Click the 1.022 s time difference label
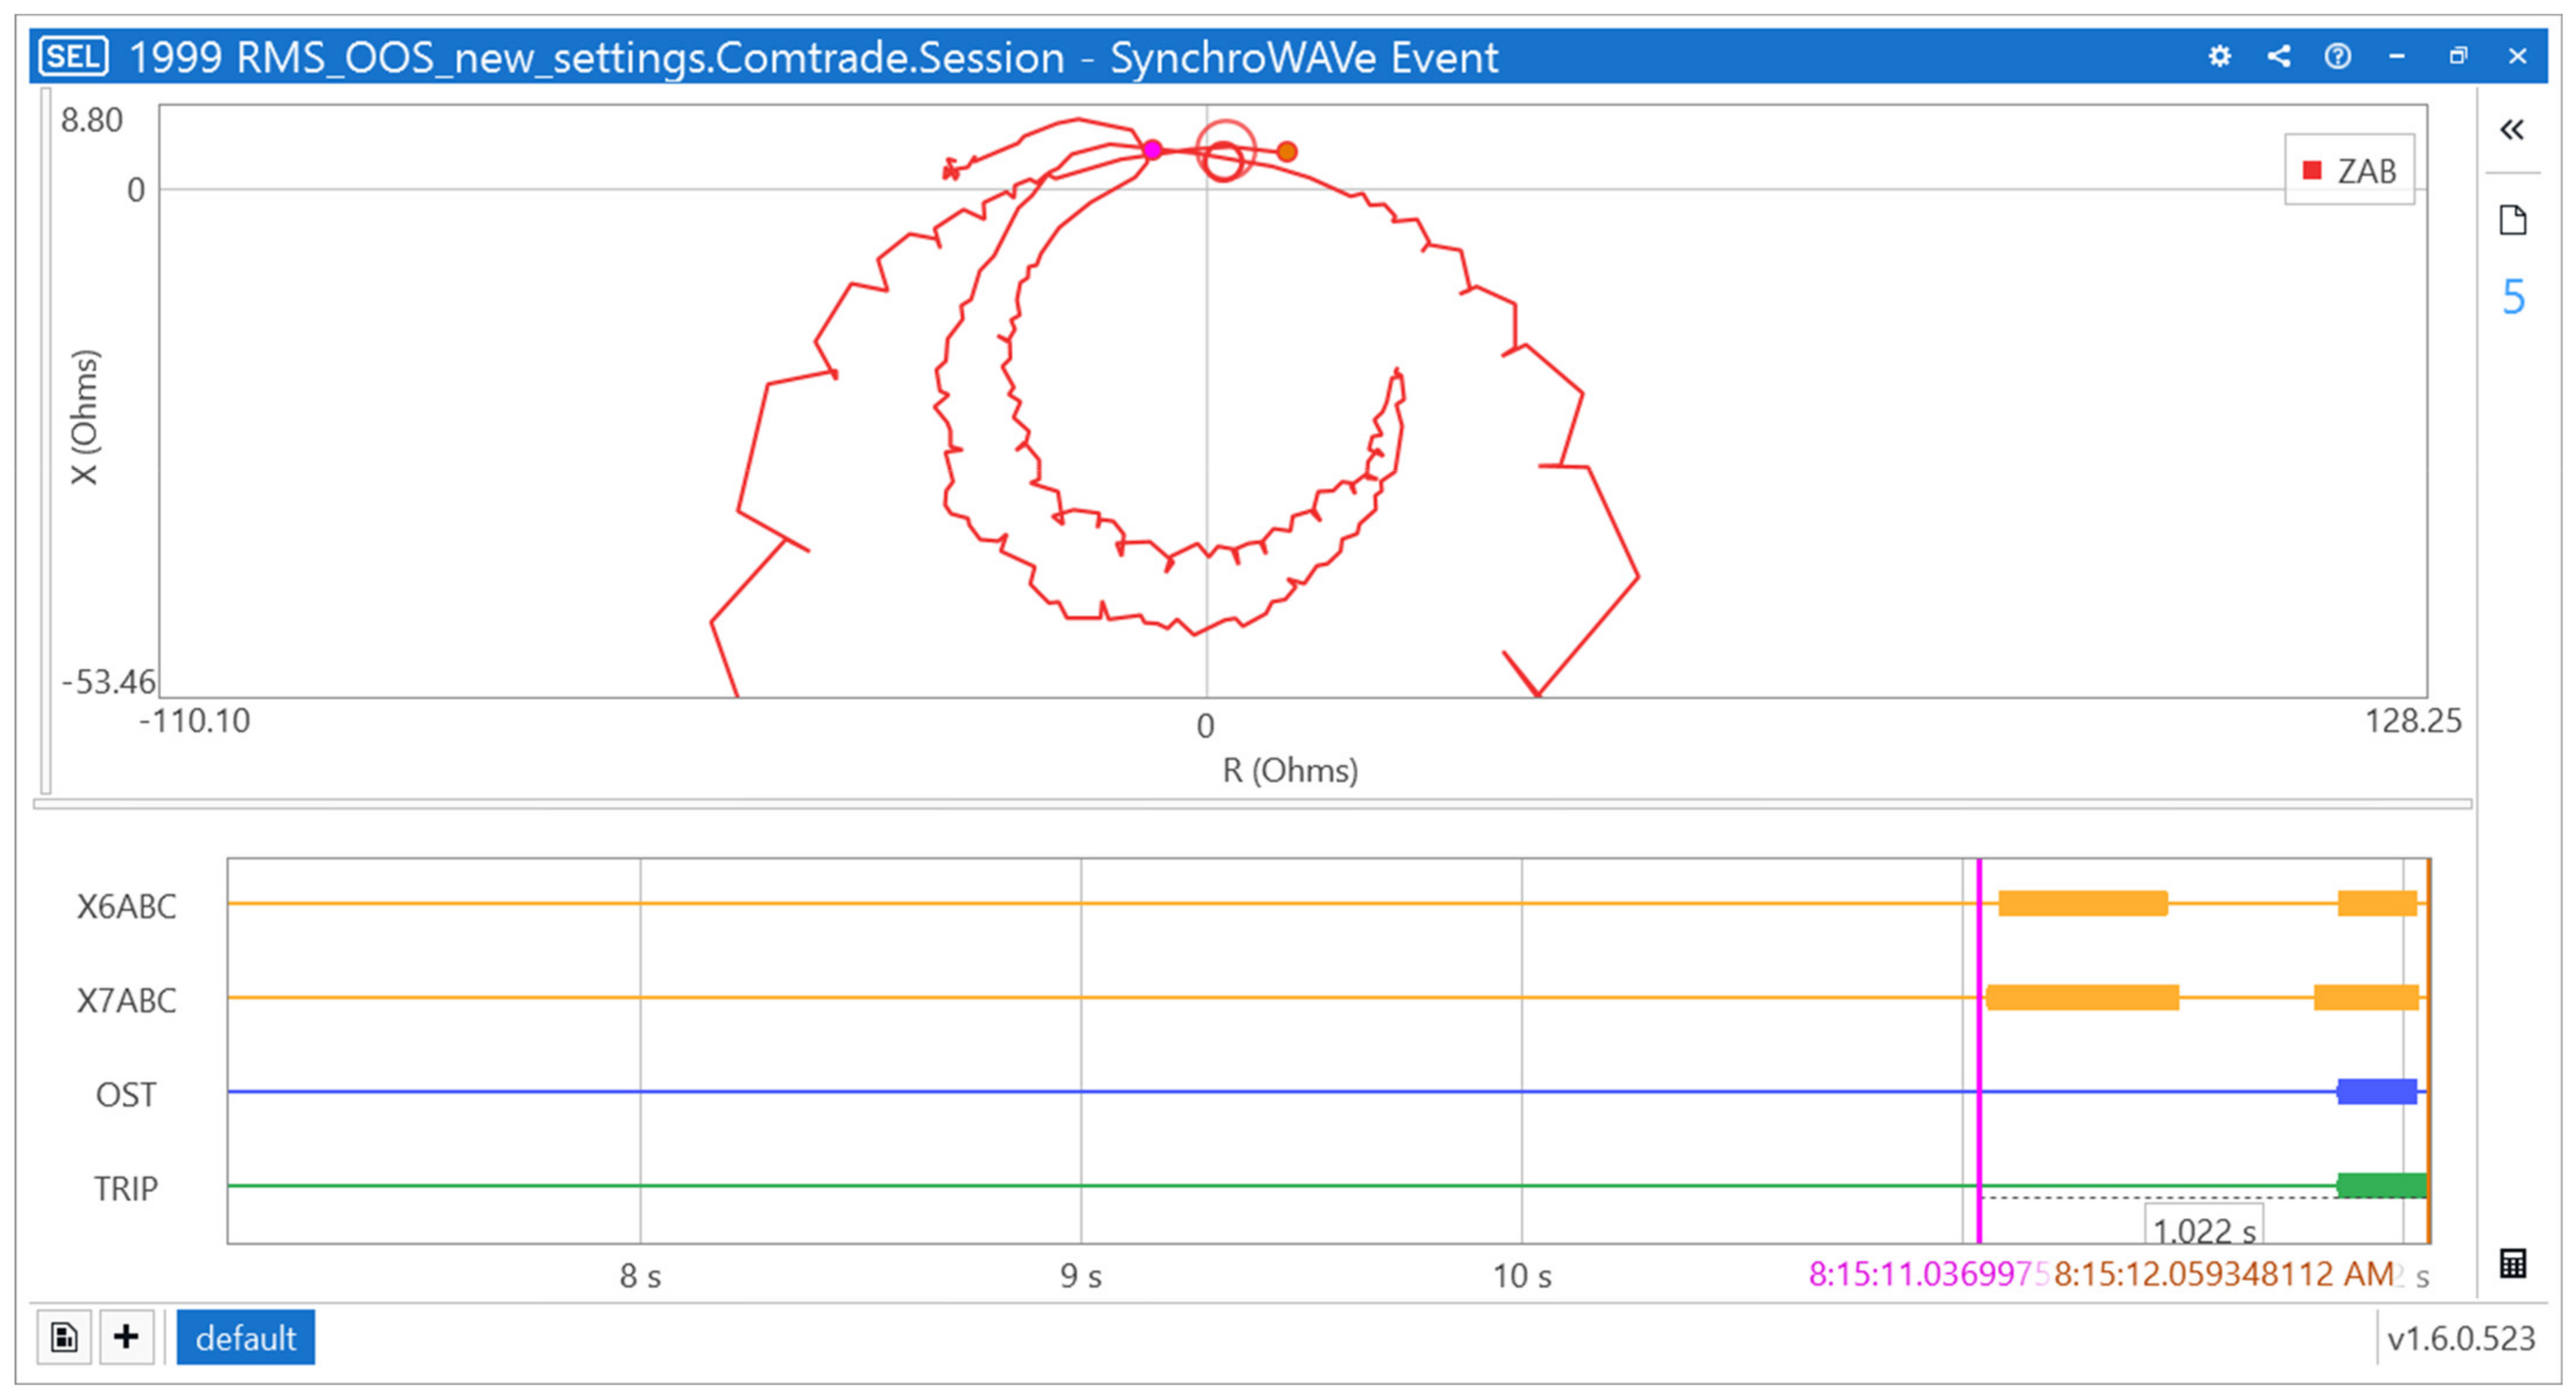2576x1400 pixels. click(x=2203, y=1229)
